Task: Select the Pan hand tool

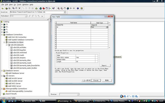Action: [65, 8]
